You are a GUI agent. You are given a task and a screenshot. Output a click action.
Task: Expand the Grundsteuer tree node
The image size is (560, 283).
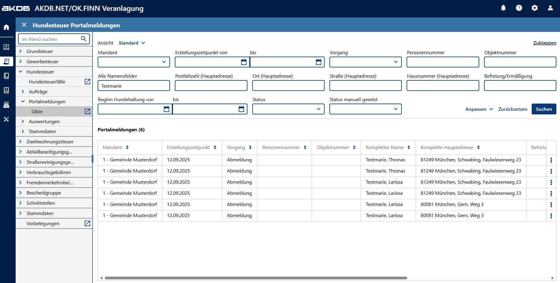[x=20, y=51]
